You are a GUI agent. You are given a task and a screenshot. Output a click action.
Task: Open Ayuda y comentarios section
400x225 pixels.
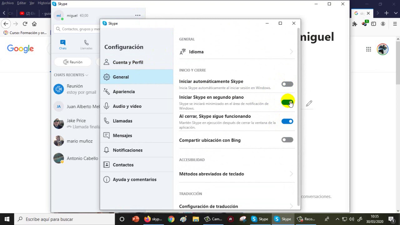137,179
